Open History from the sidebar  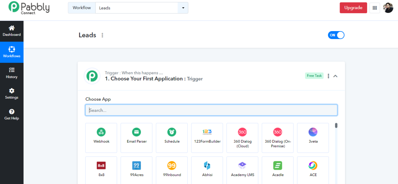(x=12, y=73)
